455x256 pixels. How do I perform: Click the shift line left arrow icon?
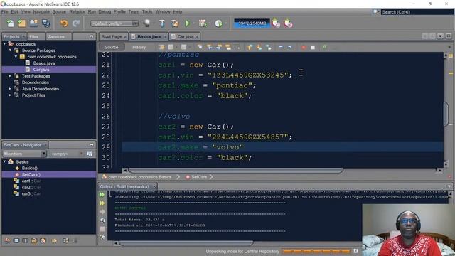[x=281, y=47]
